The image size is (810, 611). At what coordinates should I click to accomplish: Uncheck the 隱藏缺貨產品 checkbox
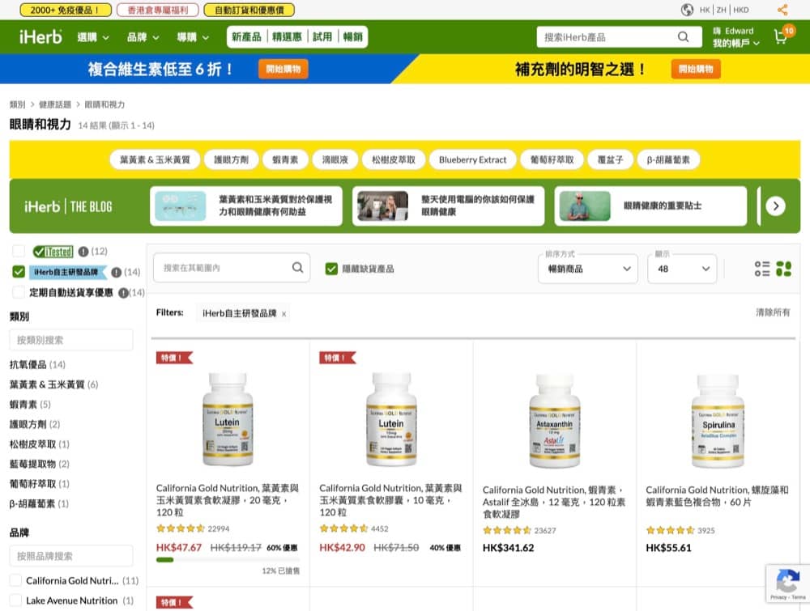click(331, 269)
